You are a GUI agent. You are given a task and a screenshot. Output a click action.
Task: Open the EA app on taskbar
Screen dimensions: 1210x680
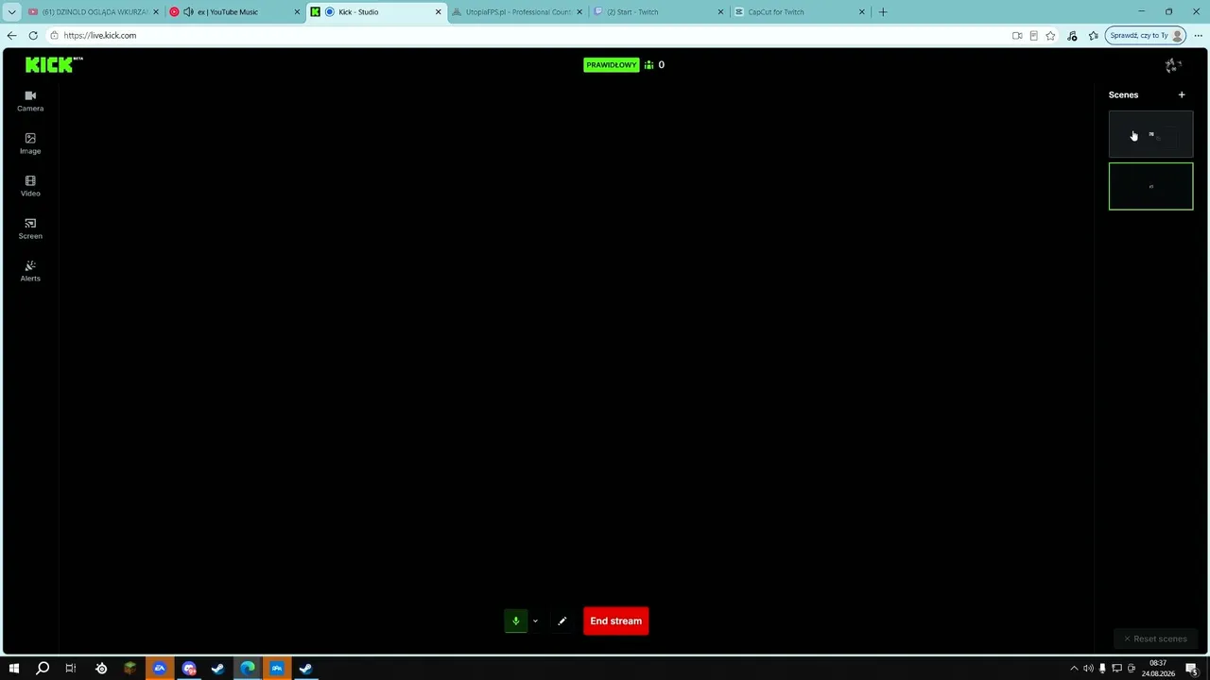pos(160,669)
